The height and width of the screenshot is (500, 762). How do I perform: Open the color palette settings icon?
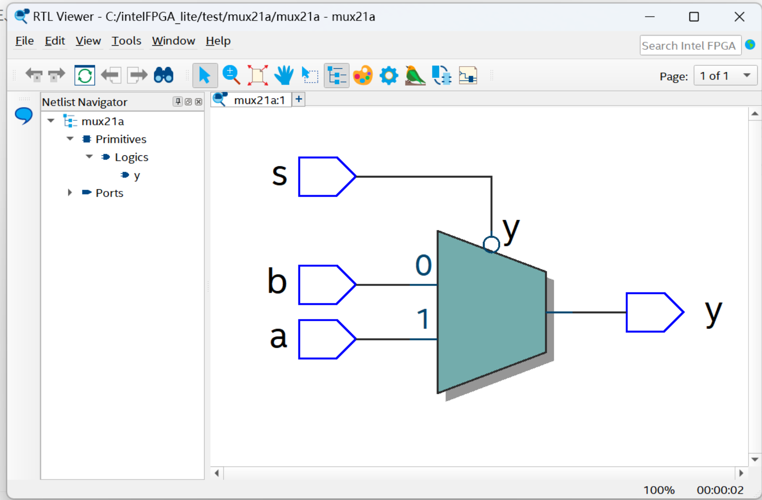[363, 75]
